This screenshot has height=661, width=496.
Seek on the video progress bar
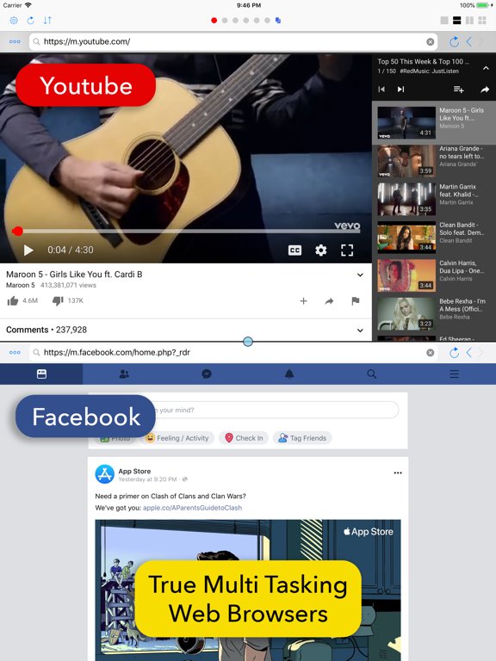[x=186, y=231]
